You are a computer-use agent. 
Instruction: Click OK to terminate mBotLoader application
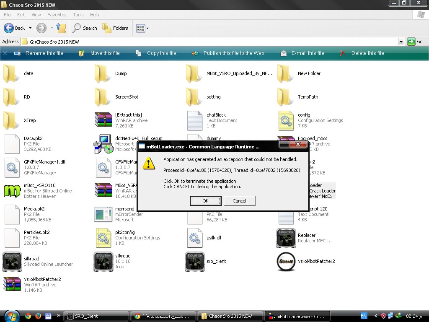205,201
